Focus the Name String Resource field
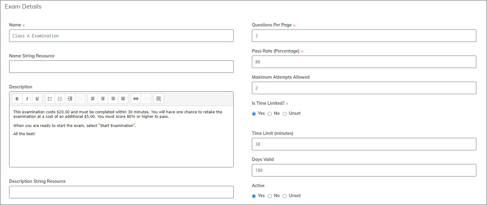 tap(121, 67)
